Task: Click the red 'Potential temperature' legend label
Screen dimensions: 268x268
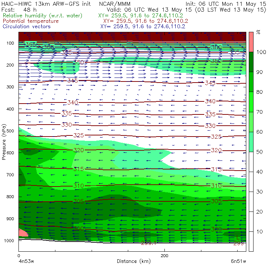Action: click(31, 21)
